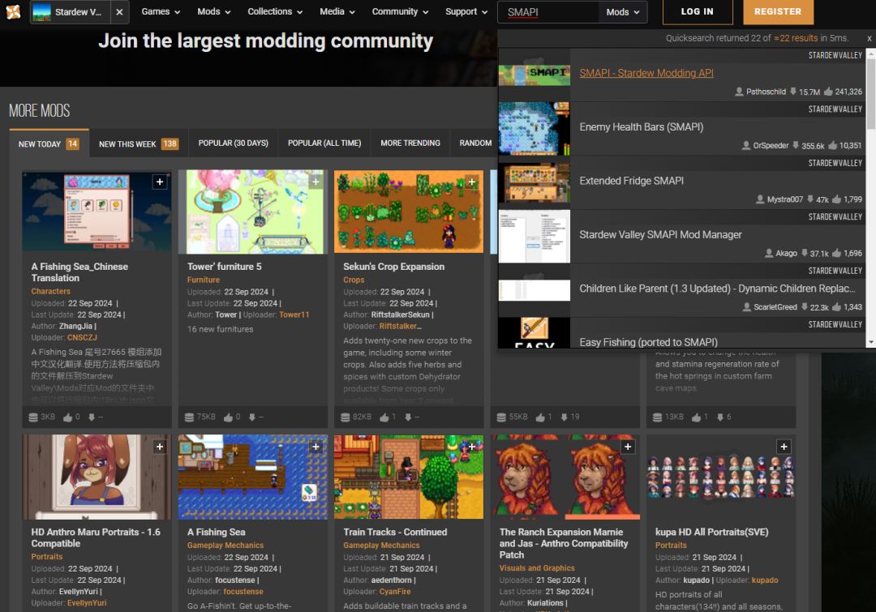Viewport: 876px width, 612px height.
Task: Open kupa HD All Portraits(SVE) mod
Action: click(x=712, y=532)
